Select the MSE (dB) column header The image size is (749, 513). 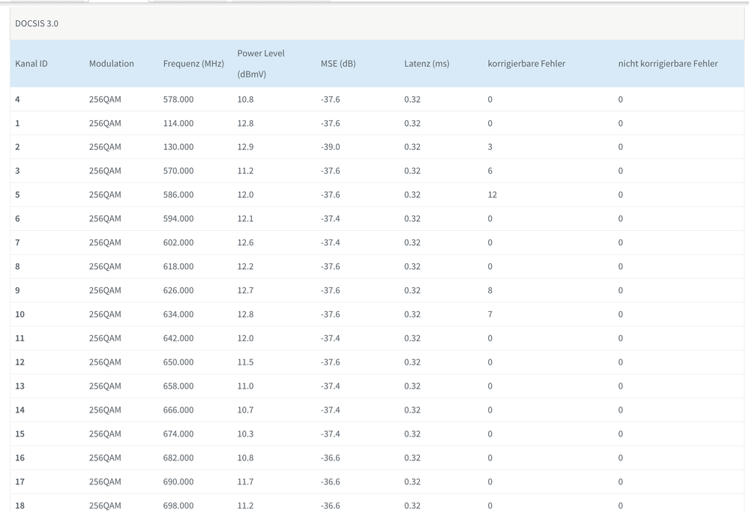(x=338, y=64)
